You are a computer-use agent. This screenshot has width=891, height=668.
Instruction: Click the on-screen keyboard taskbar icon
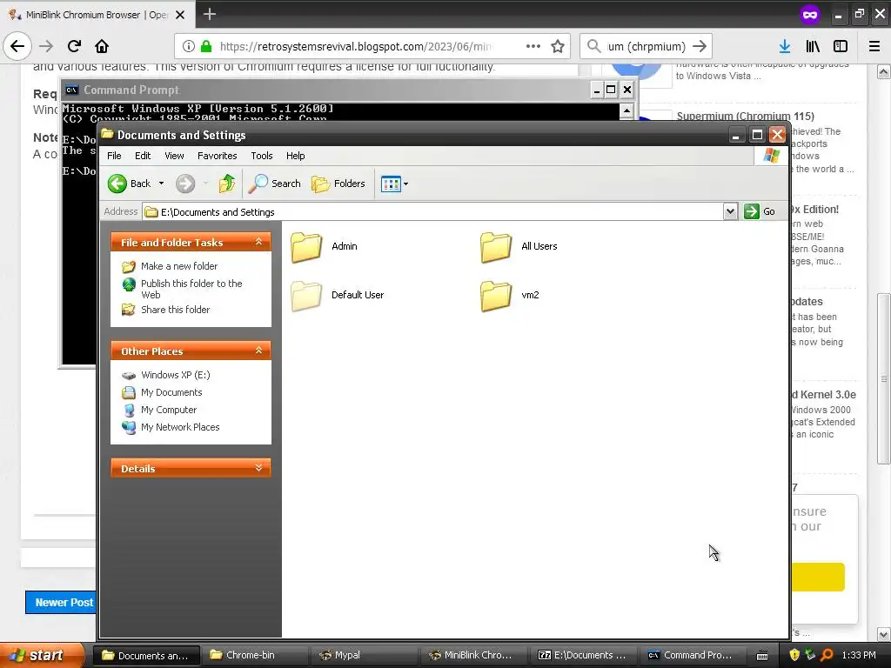click(762, 656)
